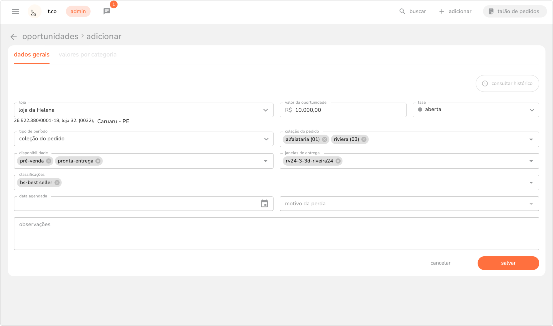The height and width of the screenshot is (326, 553).
Task: Expand the motivo da perda dropdown
Action: coord(531,204)
